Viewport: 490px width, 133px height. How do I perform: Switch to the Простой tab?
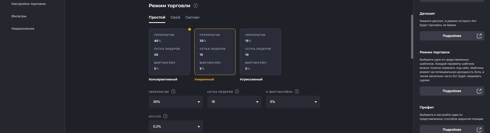point(157,17)
